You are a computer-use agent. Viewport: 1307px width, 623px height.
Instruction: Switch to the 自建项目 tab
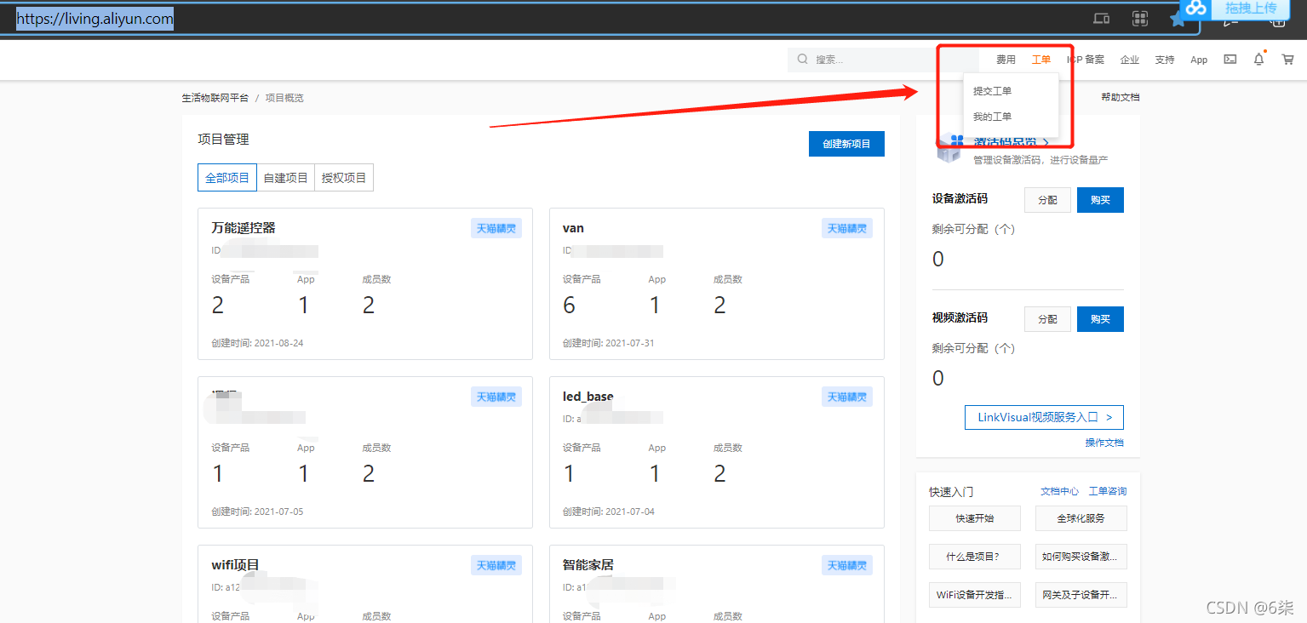(x=286, y=178)
